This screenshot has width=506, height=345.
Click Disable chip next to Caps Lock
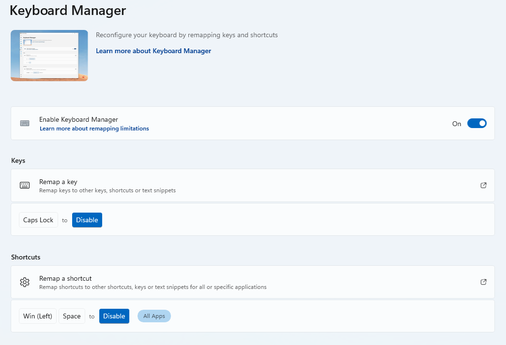click(x=87, y=220)
